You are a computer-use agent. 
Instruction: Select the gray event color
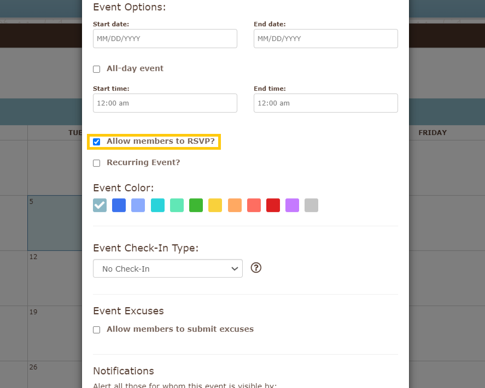click(x=311, y=205)
